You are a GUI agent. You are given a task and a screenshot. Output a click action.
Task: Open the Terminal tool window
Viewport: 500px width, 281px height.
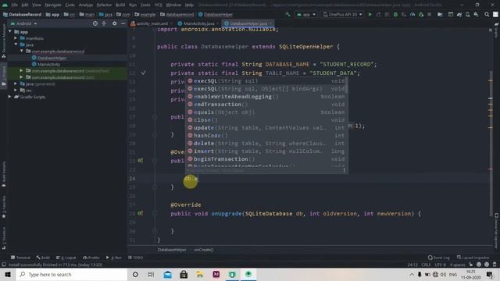pos(20,258)
